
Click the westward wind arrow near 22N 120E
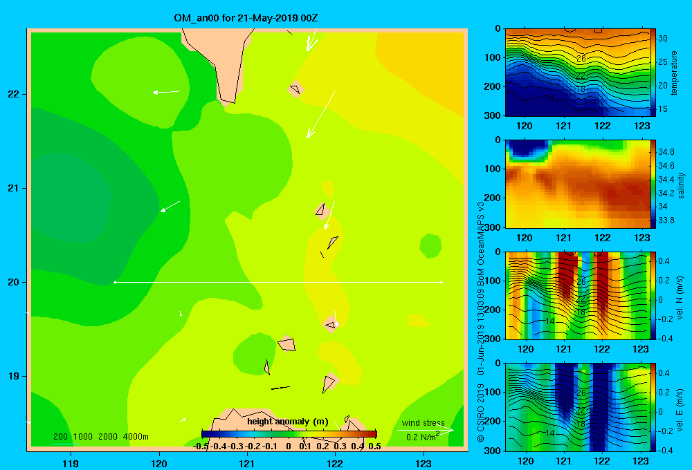click(x=166, y=92)
